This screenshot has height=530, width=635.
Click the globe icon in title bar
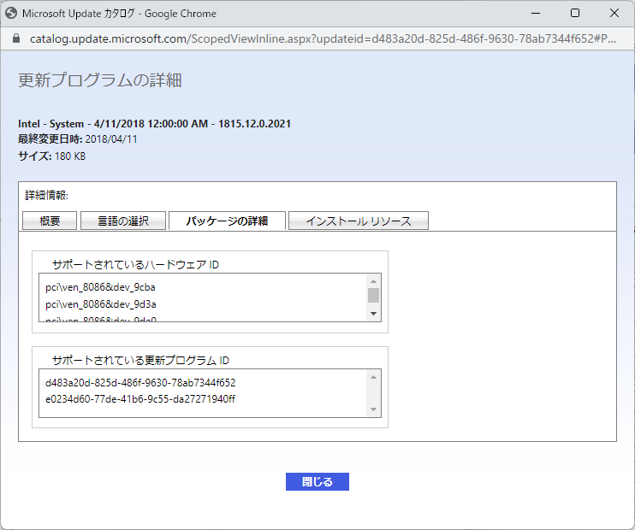click(11, 13)
